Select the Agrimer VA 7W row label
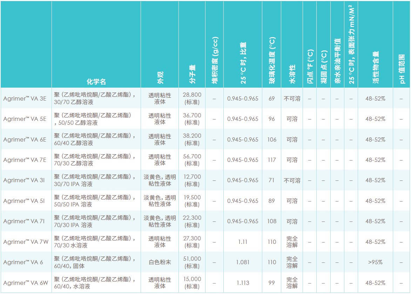411x294 pixels. pyautogui.click(x=26, y=241)
